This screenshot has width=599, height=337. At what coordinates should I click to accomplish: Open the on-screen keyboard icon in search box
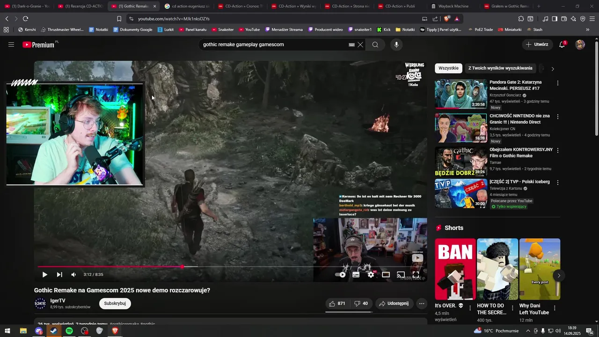coord(351,44)
